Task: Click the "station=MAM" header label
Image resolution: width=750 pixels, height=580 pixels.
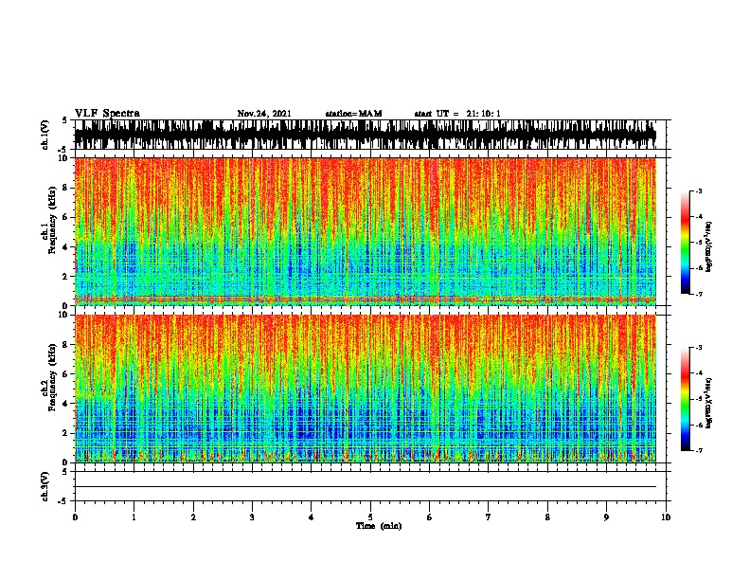Action: pyautogui.click(x=353, y=114)
